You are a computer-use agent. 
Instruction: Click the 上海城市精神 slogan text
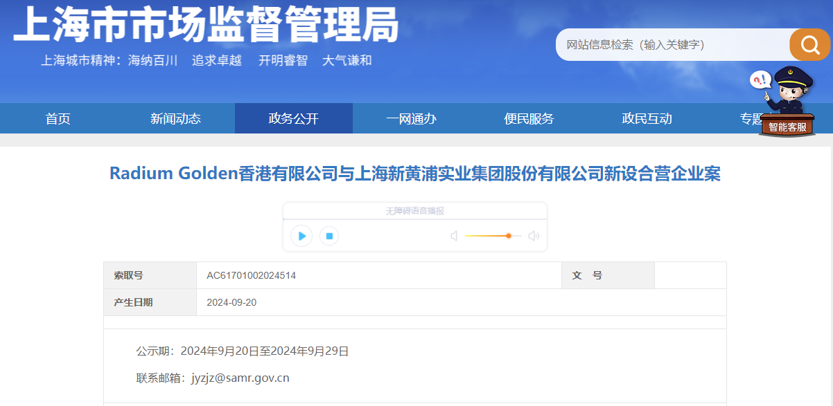click(x=207, y=60)
